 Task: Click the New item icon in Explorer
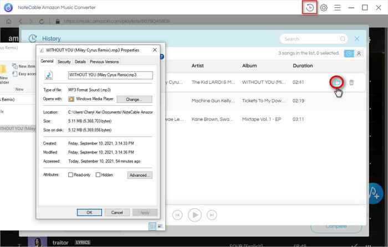[x=15, y=66]
